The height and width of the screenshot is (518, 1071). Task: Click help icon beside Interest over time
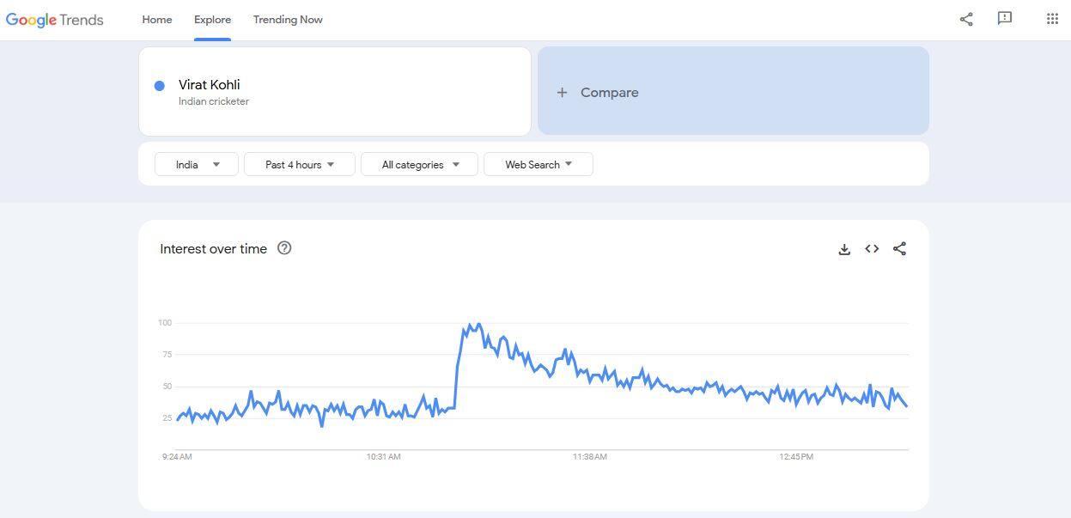click(x=284, y=248)
